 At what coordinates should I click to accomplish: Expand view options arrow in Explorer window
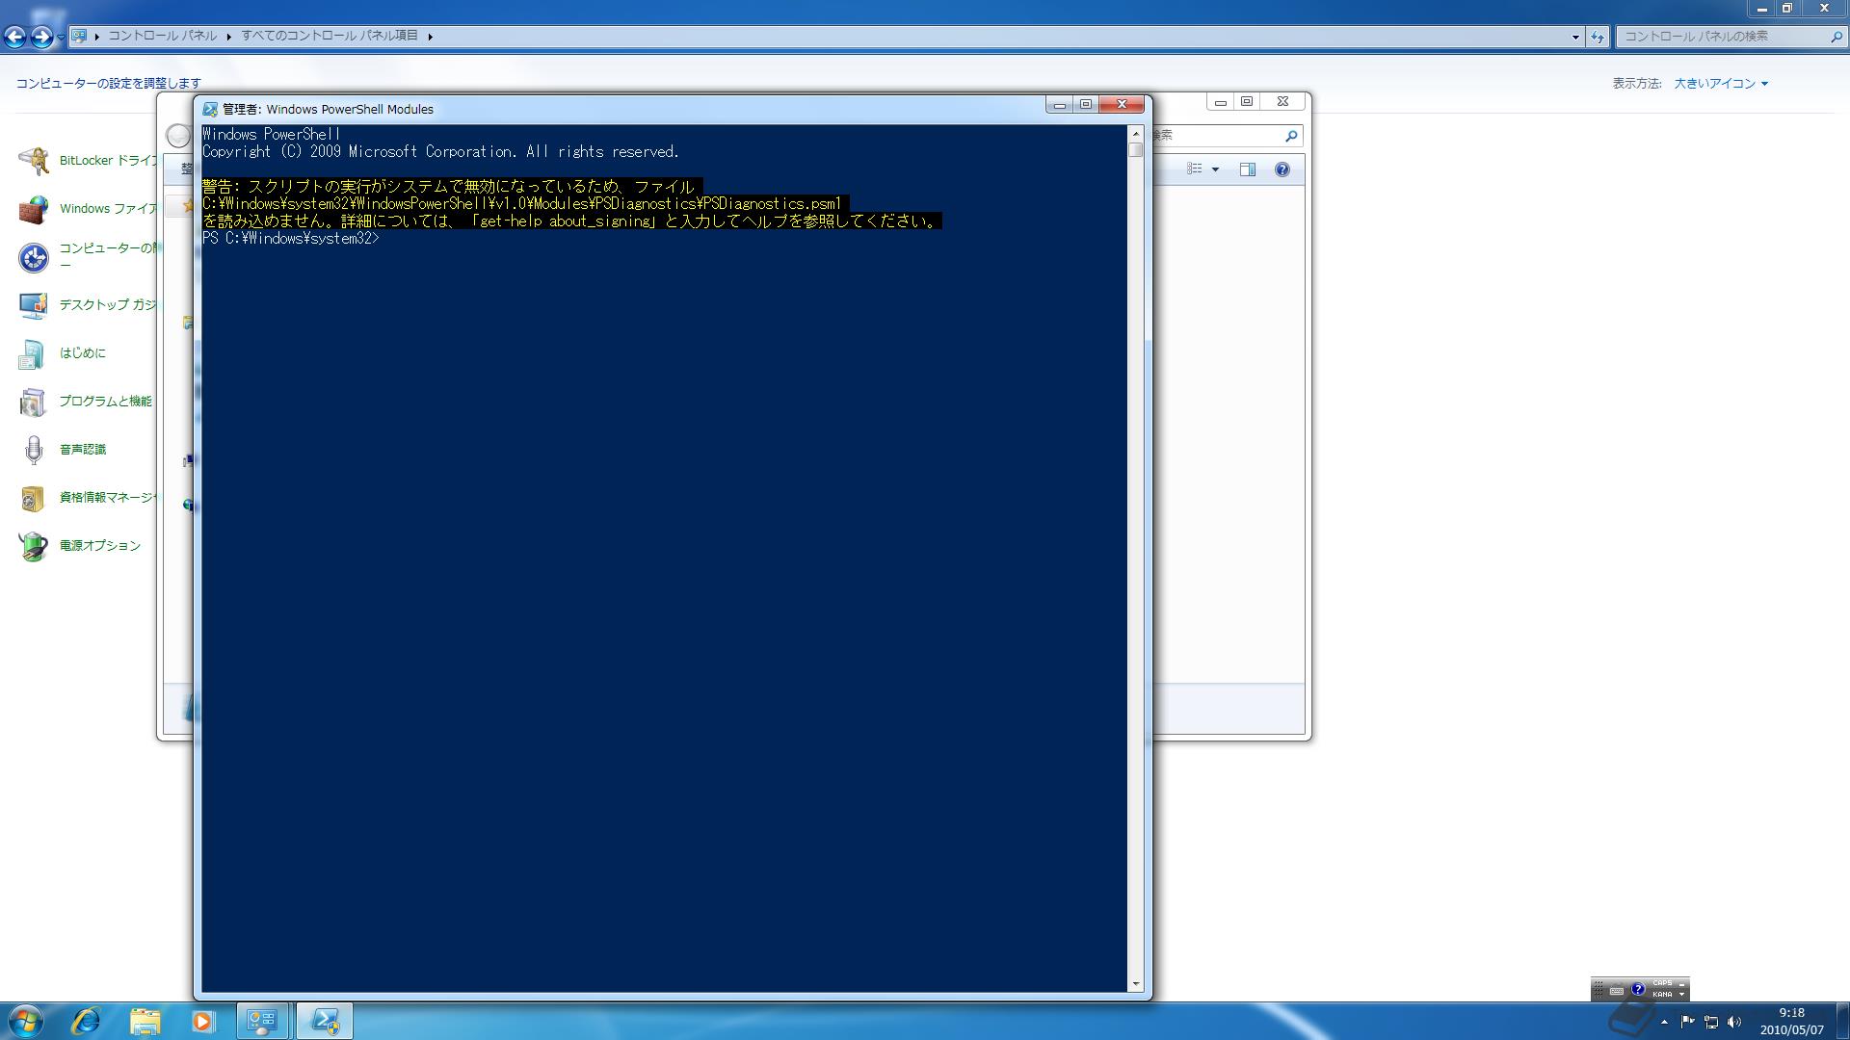[x=1215, y=169]
